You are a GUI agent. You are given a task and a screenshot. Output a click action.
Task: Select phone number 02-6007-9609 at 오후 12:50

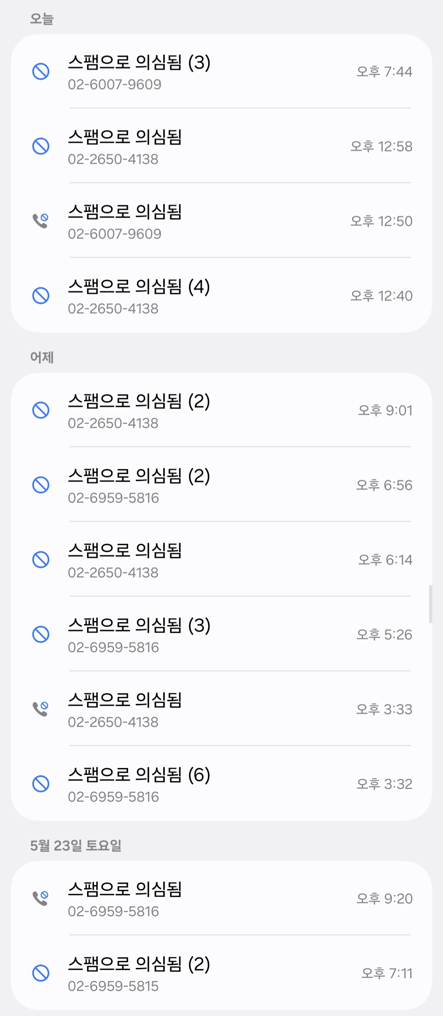tap(114, 234)
